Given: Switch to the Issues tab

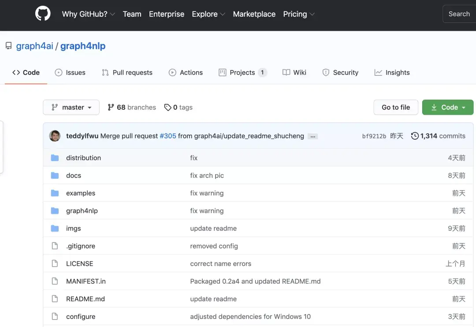Looking at the screenshot, I should [x=70, y=73].
